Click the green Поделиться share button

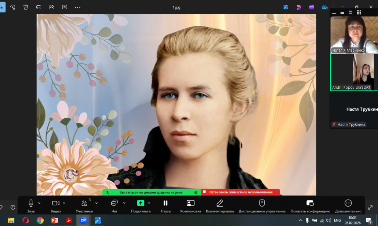point(141,203)
